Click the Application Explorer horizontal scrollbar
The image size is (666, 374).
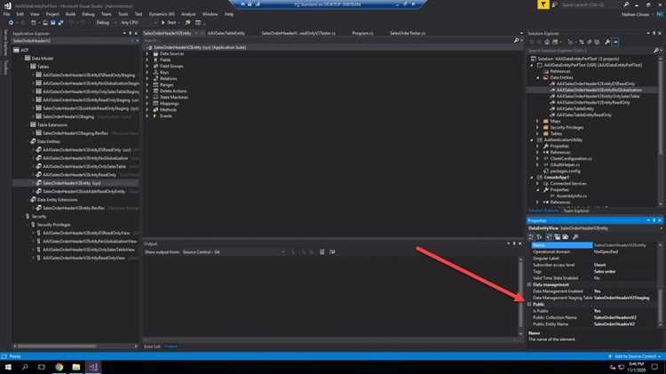tap(57, 346)
